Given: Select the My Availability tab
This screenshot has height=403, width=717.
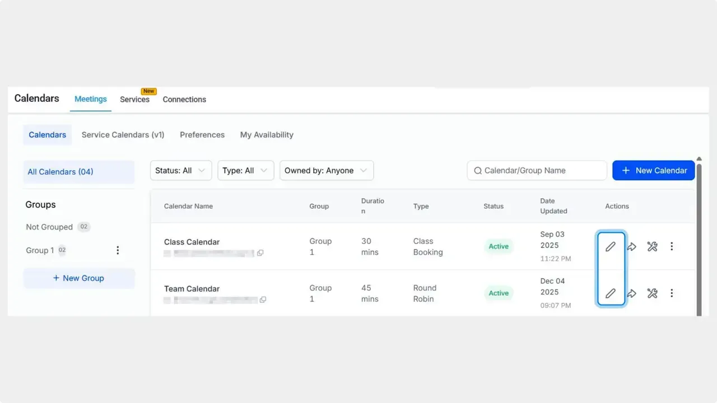Looking at the screenshot, I should click(x=267, y=135).
